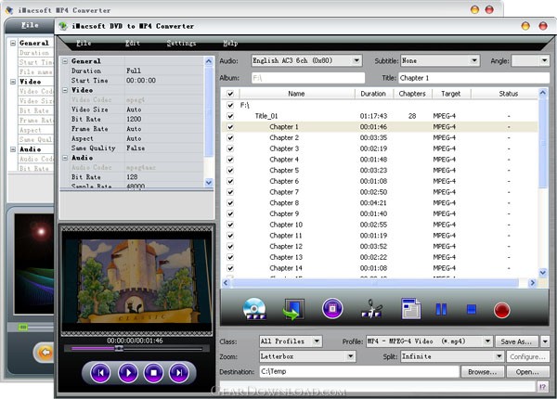Click the blue pause icon

(x=441, y=309)
